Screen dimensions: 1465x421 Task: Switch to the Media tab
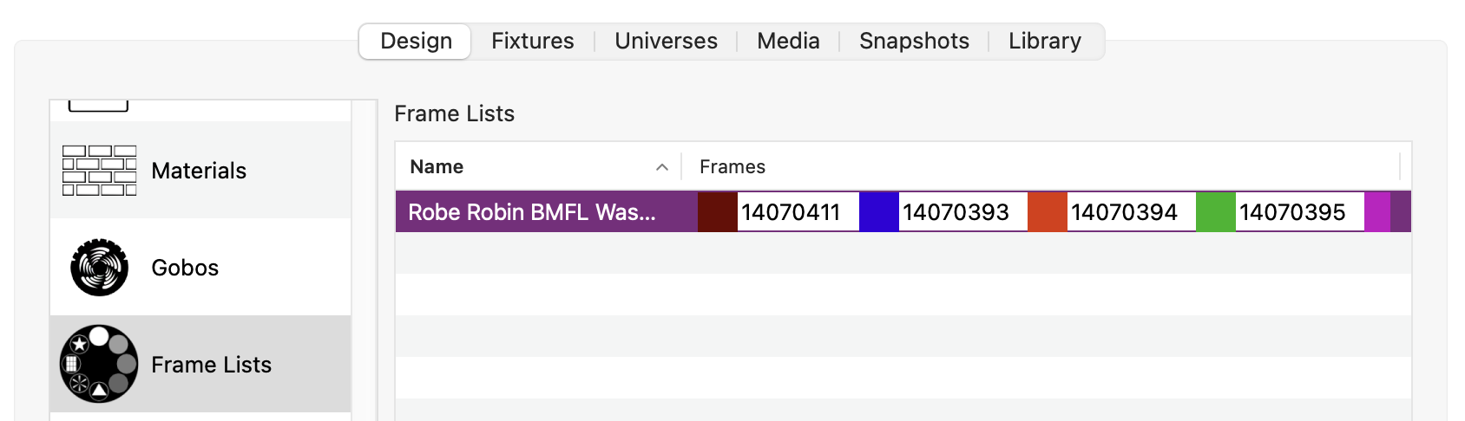click(x=788, y=41)
